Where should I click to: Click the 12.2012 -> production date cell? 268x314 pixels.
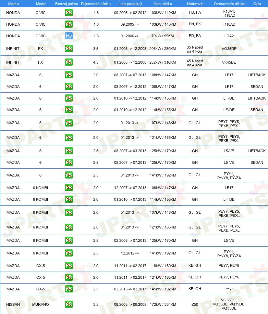[130, 253]
